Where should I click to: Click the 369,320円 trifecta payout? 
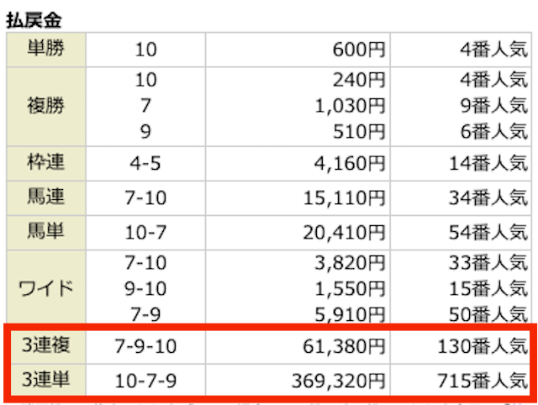tap(339, 381)
